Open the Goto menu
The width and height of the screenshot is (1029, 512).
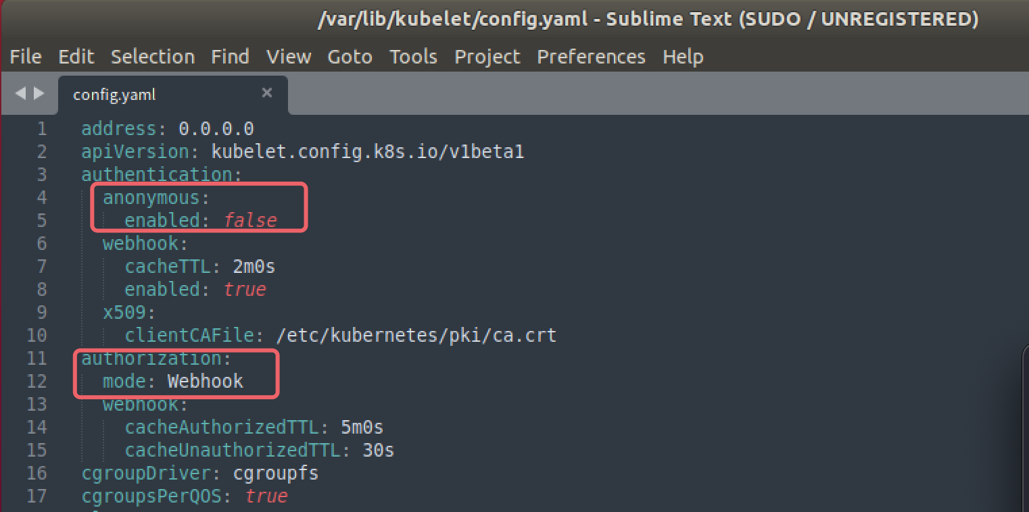point(350,57)
